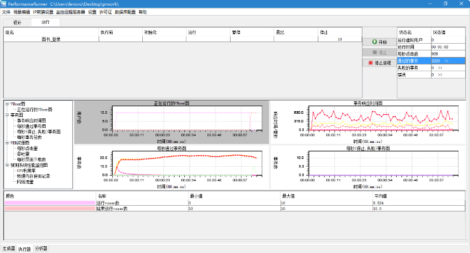Viewport: 470px width, 253px height.
Task: Select the 每秒通过事务图 chart panel
Action: pyautogui.click(x=172, y=168)
